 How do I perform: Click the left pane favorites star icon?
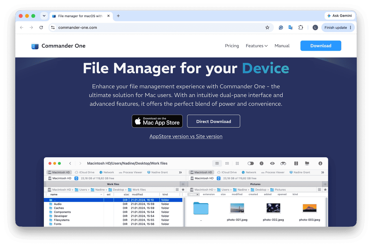(x=183, y=190)
